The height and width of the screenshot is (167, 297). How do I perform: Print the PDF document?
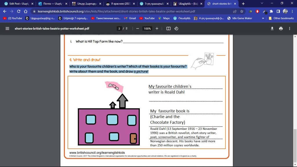[281, 29]
